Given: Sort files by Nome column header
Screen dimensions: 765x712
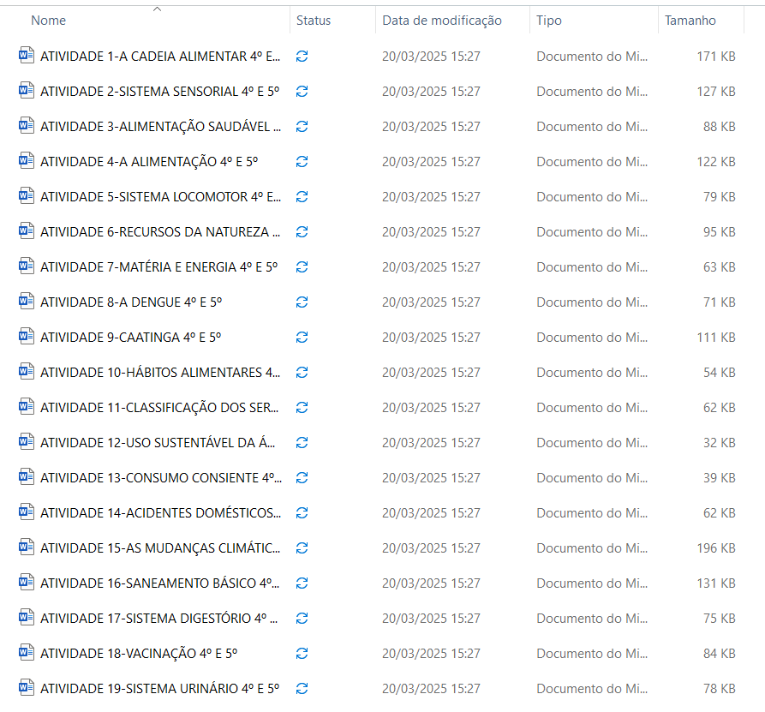Looking at the screenshot, I should pos(48,21).
